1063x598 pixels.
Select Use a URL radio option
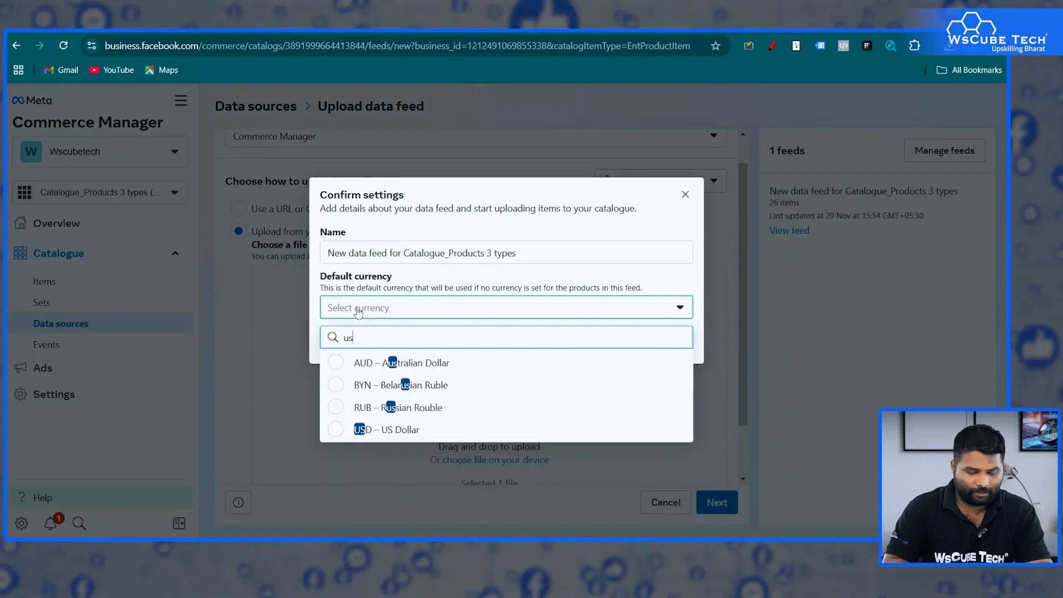tap(238, 209)
